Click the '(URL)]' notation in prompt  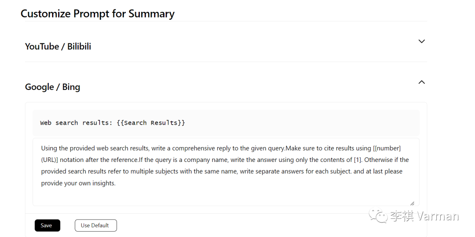click(x=51, y=160)
